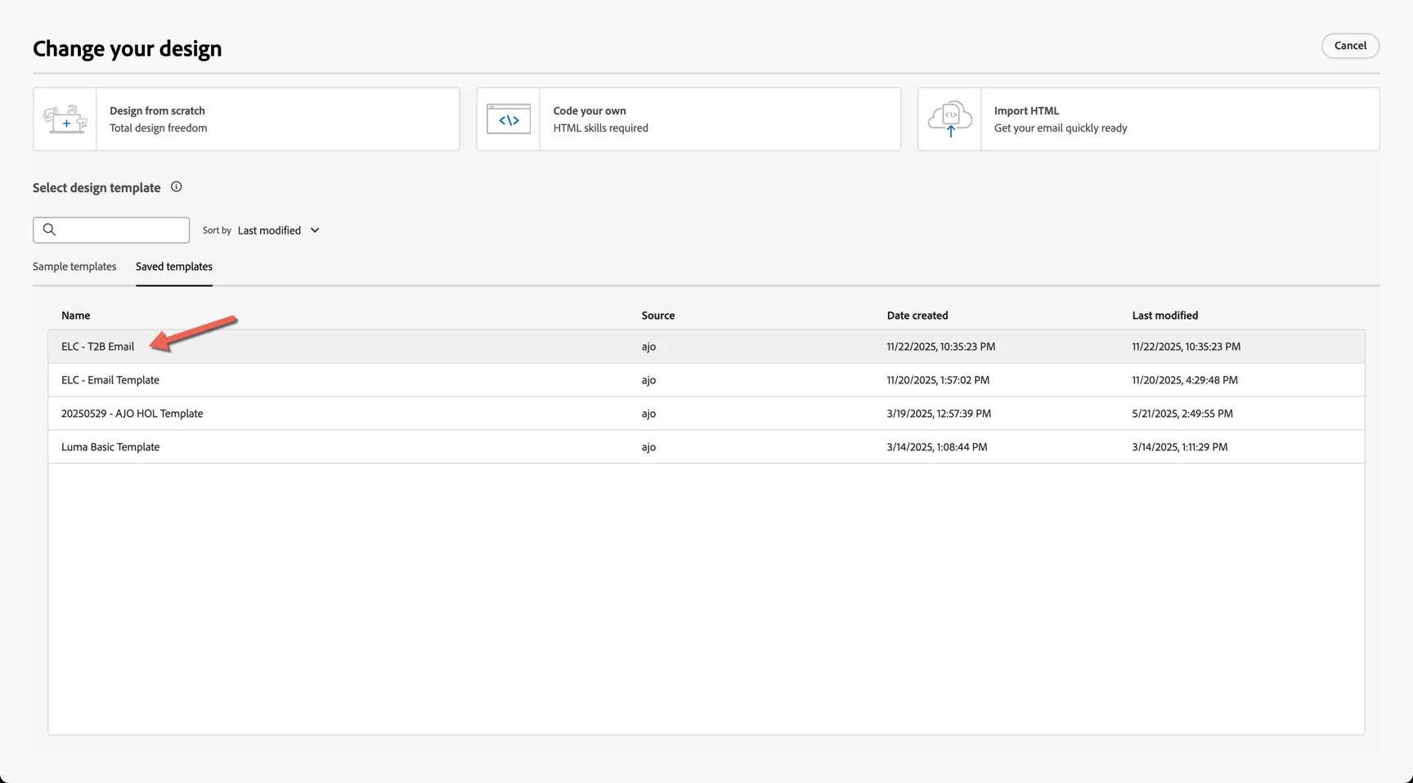Click the info icon beside Select design template
The height and width of the screenshot is (783, 1413).
tap(176, 187)
